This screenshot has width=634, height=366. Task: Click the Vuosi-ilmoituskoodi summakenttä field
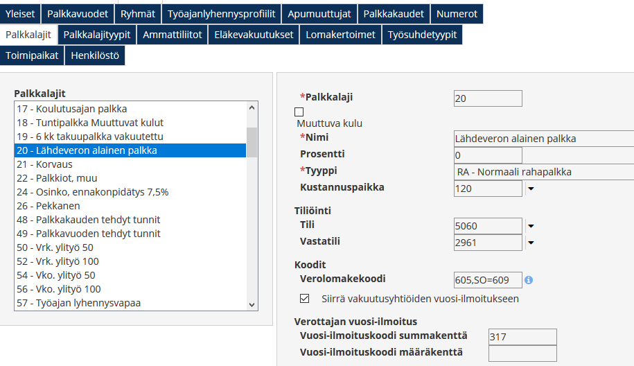pyautogui.click(x=522, y=337)
